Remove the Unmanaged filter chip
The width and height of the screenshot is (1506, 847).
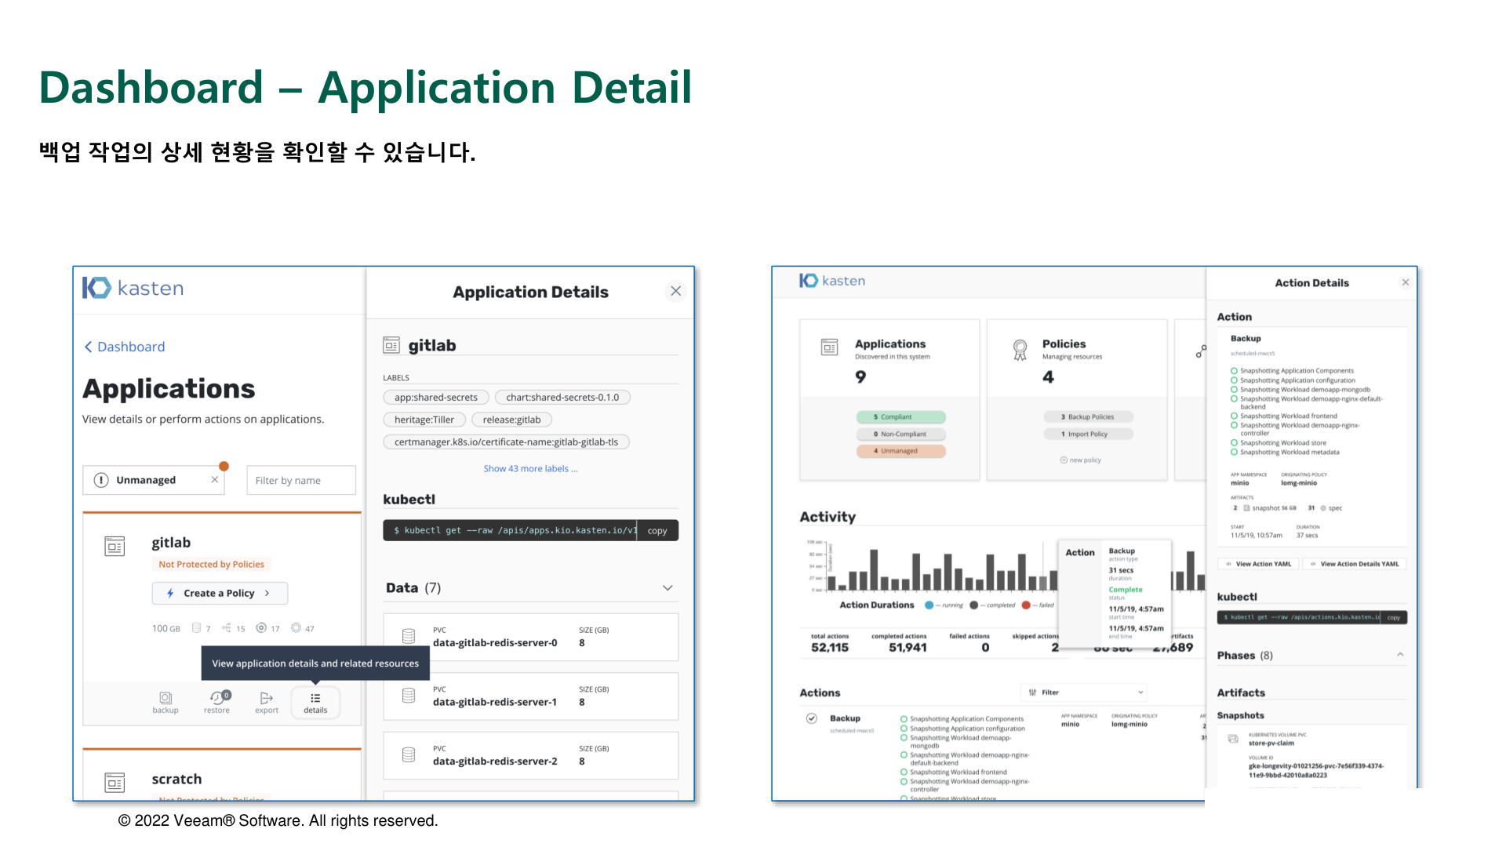point(214,480)
